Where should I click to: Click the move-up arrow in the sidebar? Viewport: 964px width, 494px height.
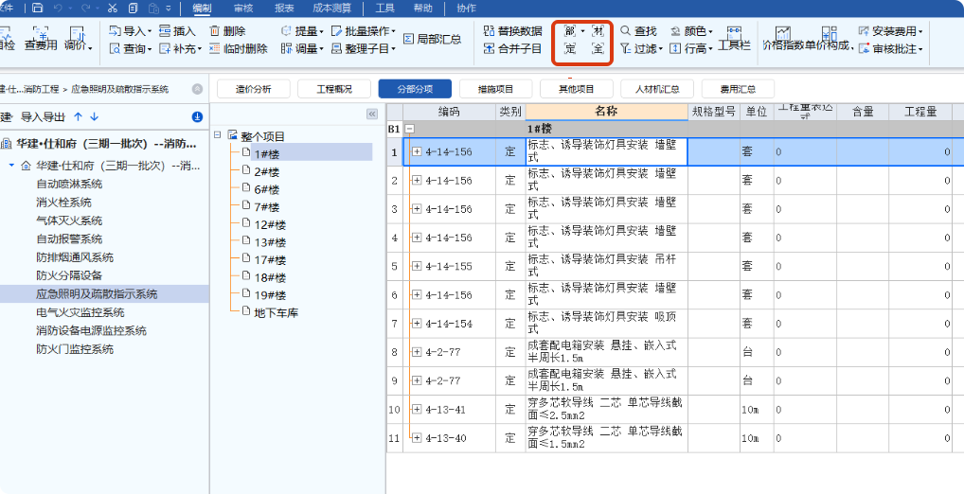78,116
